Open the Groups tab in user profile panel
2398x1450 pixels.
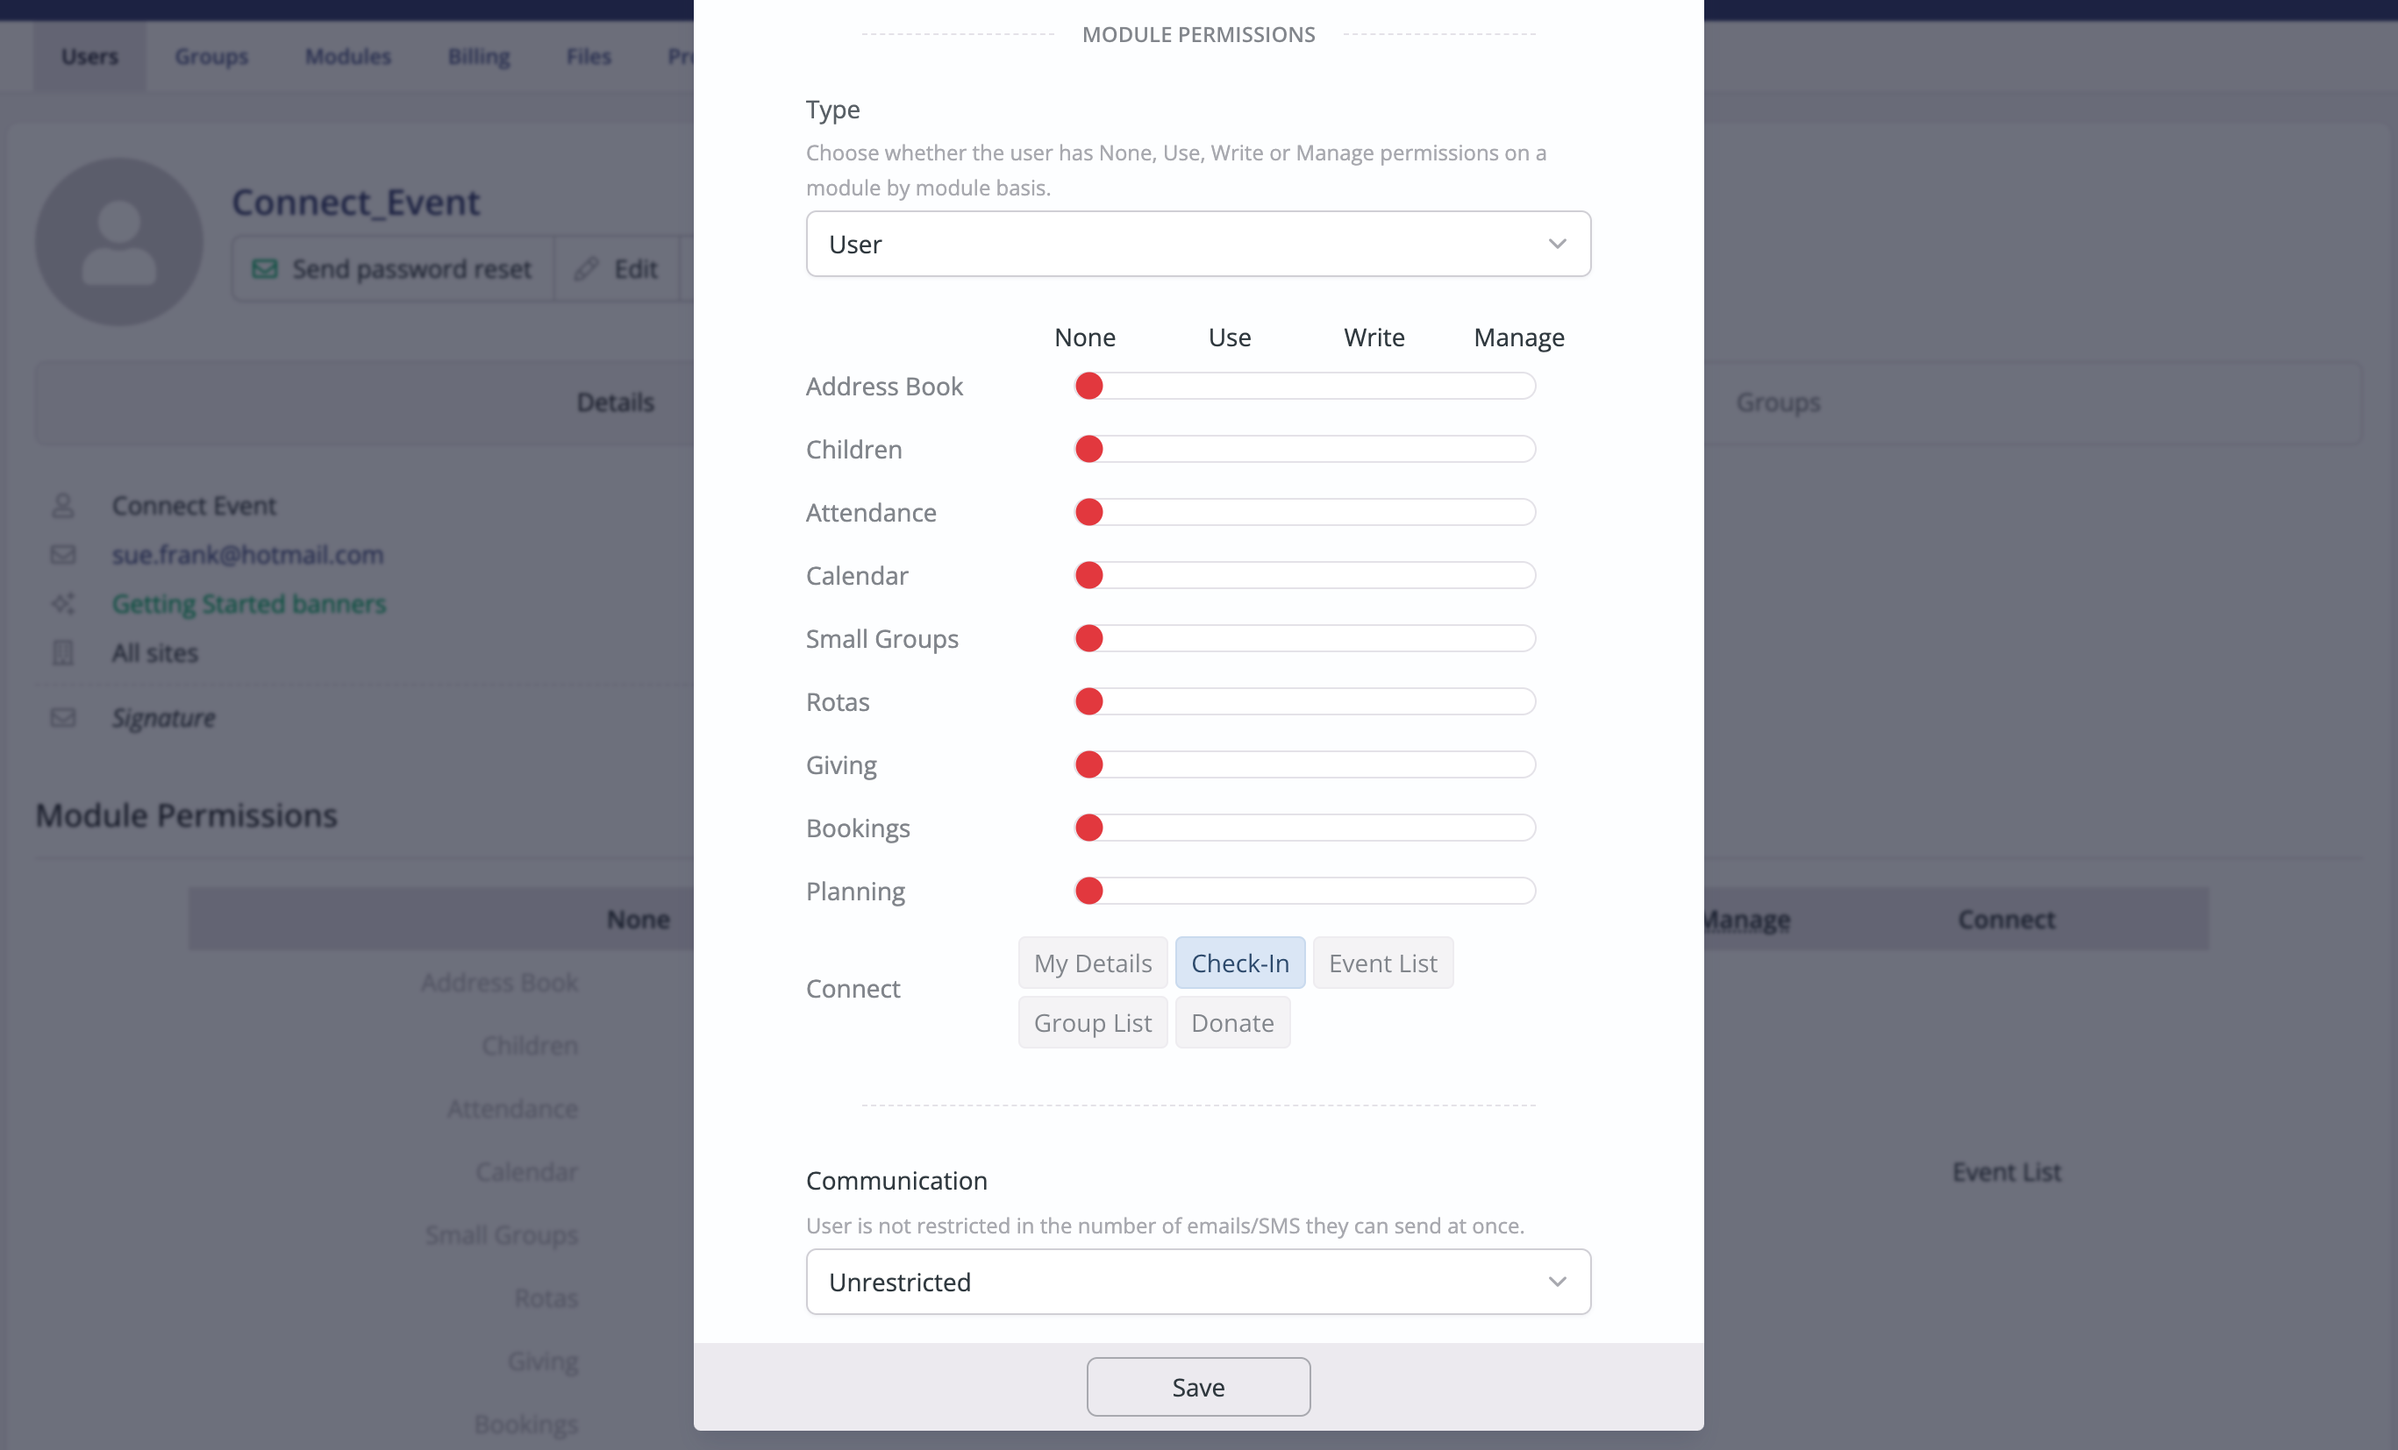pos(1778,402)
